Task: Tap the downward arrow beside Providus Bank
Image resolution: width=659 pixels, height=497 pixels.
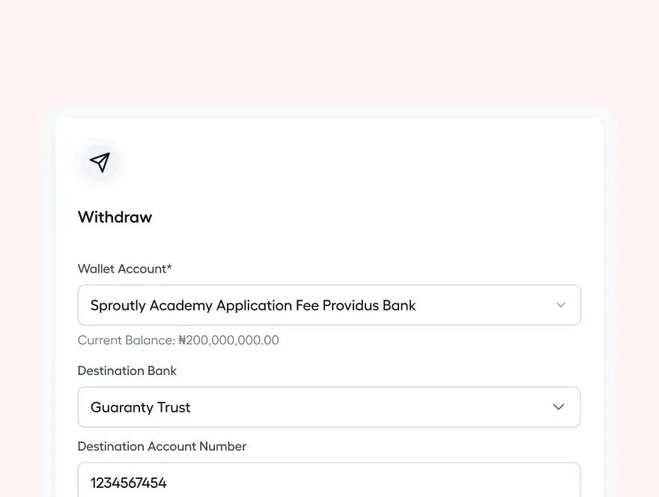Action: coord(560,305)
